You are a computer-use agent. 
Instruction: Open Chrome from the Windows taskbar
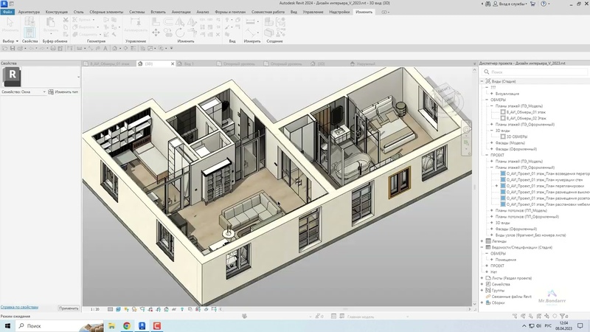click(x=127, y=325)
